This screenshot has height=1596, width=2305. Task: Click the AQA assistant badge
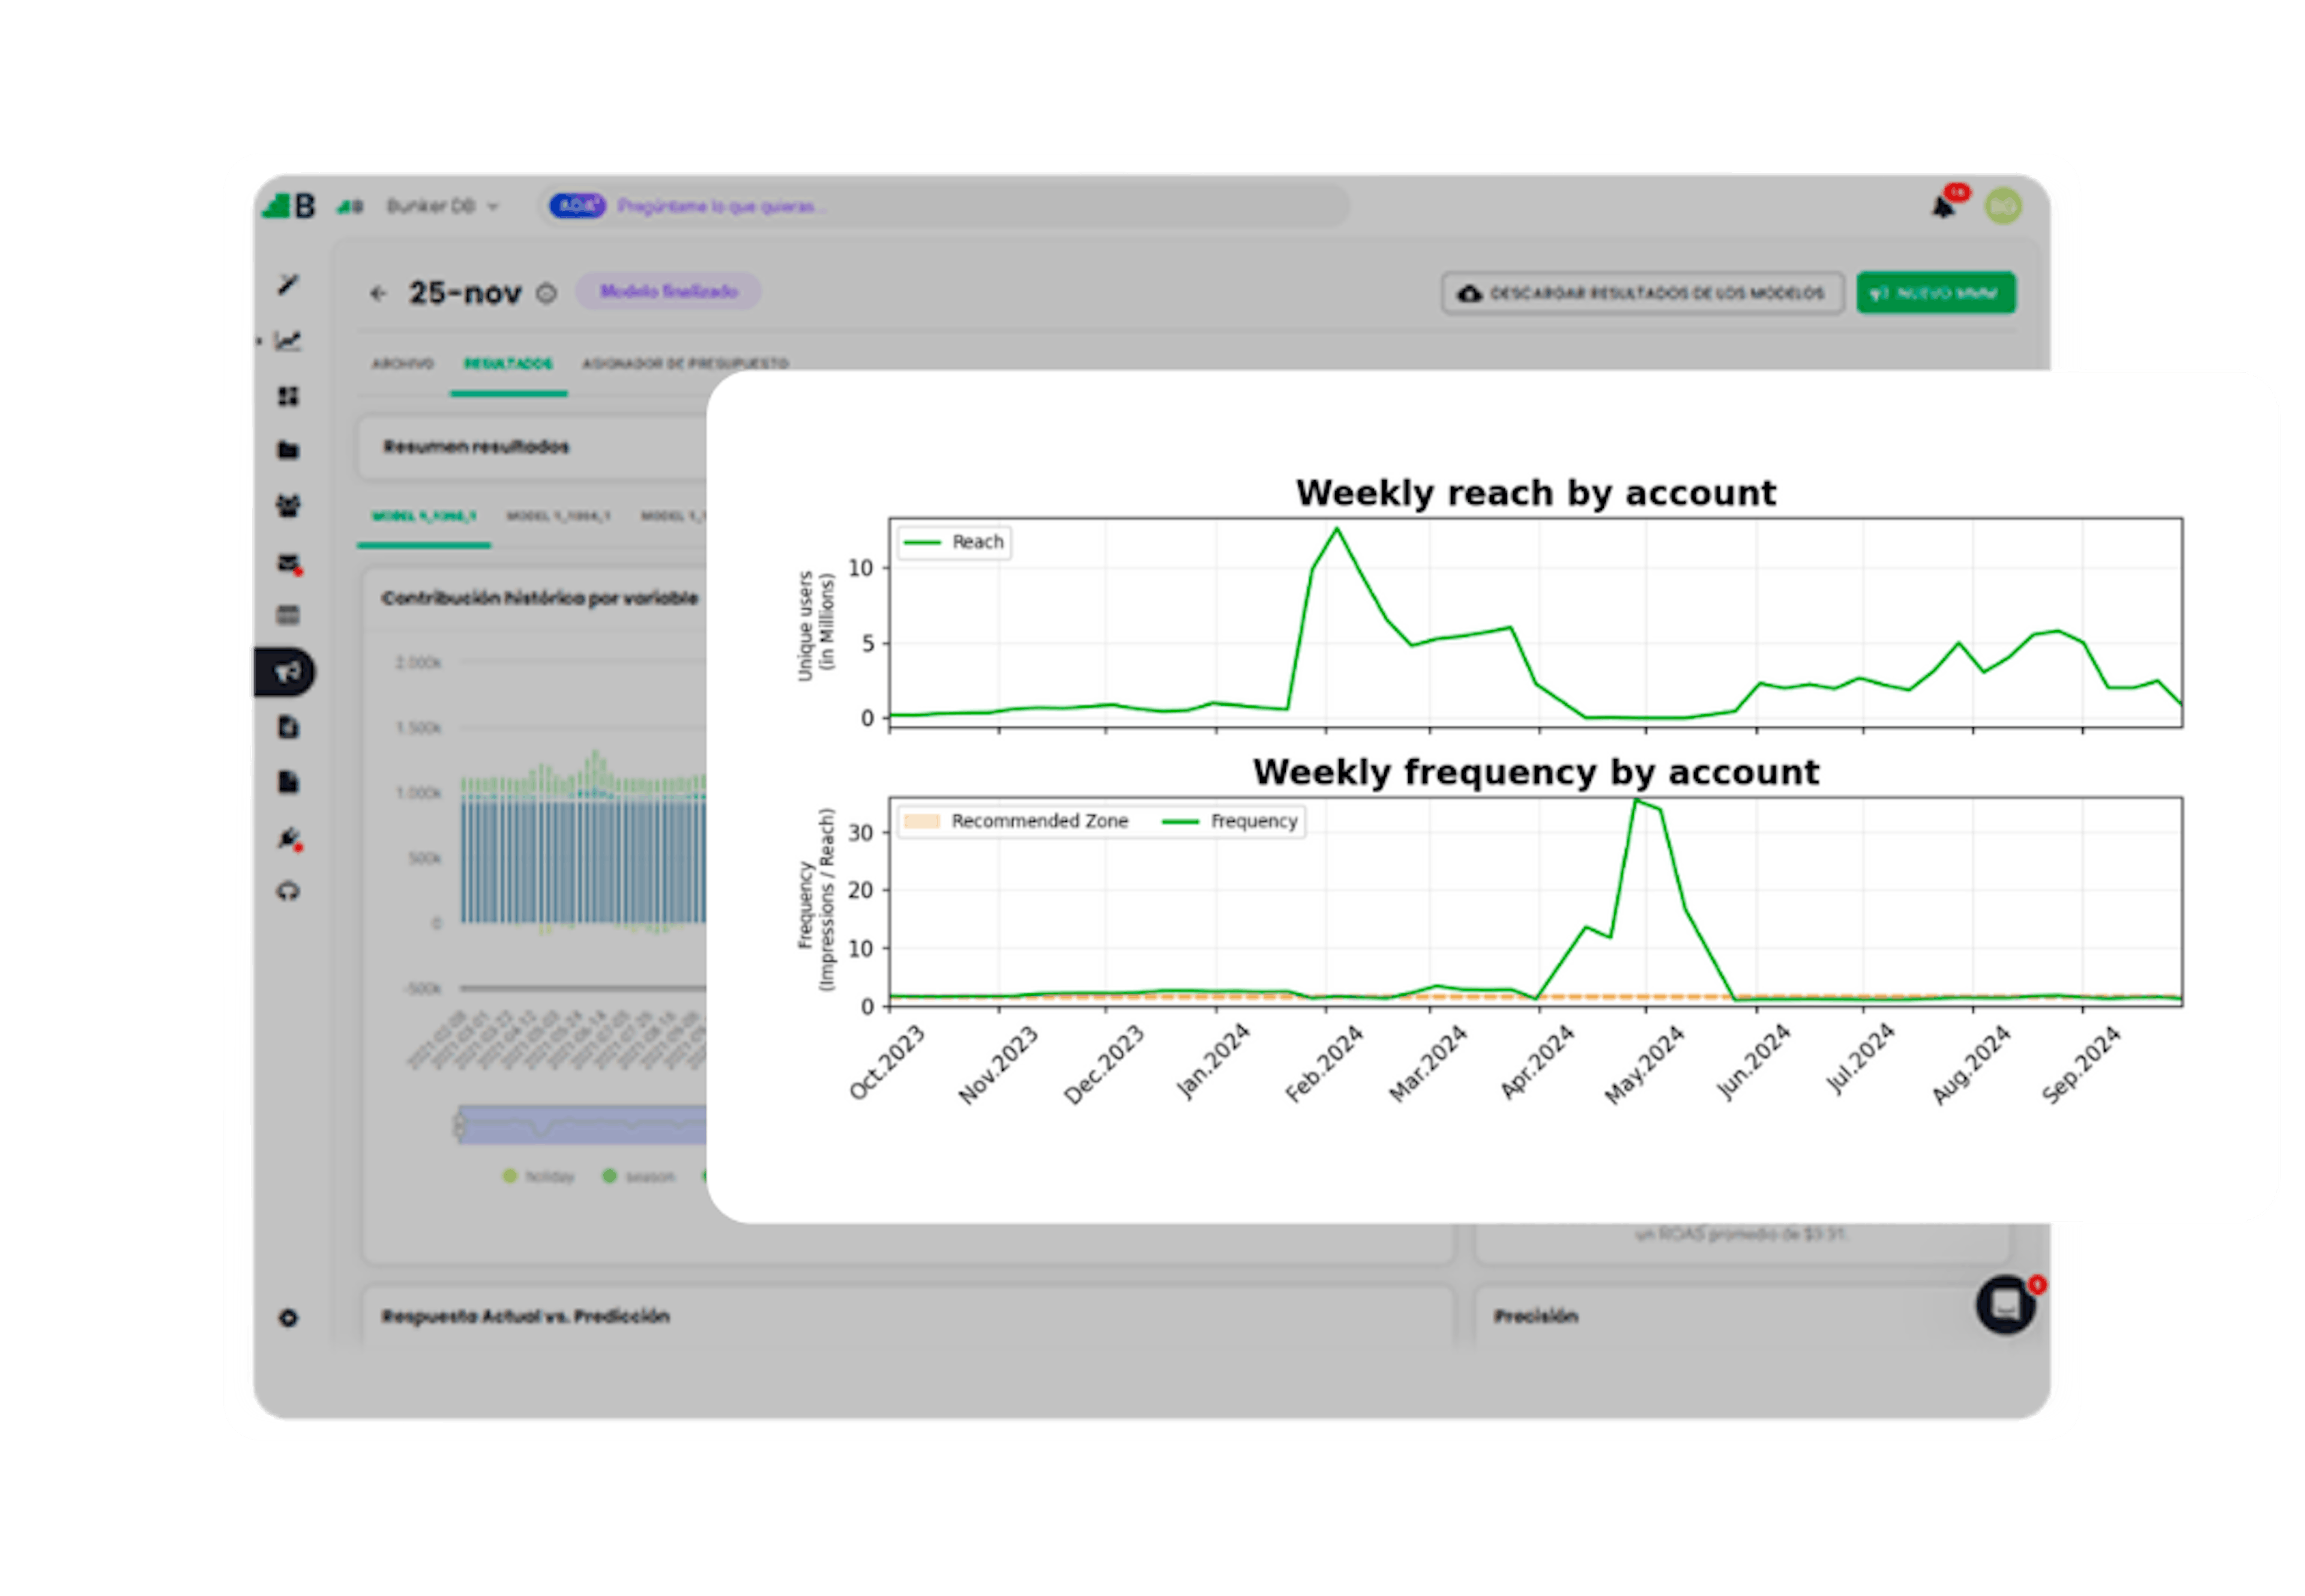click(577, 206)
